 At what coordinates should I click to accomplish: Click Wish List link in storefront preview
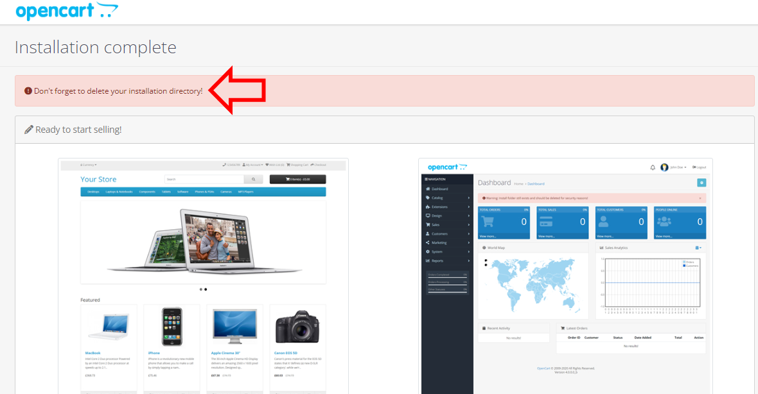click(x=274, y=165)
